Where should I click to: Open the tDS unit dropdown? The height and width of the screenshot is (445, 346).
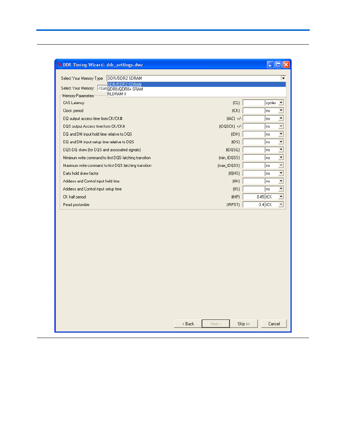[281, 142]
